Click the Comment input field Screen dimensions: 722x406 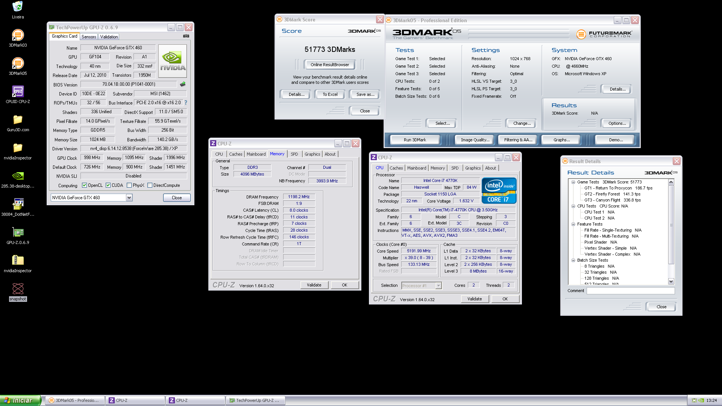pyautogui.click(x=631, y=291)
